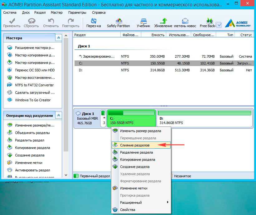Click C: partition usage bar
This screenshot has width=256, height=215.
click(x=131, y=113)
